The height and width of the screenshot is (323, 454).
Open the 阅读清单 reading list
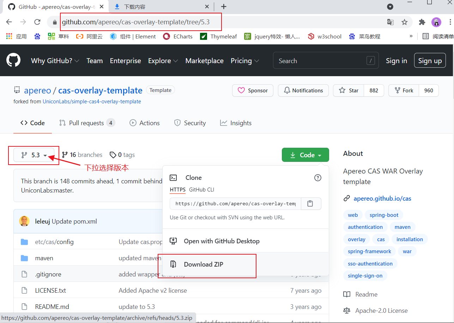coord(438,36)
